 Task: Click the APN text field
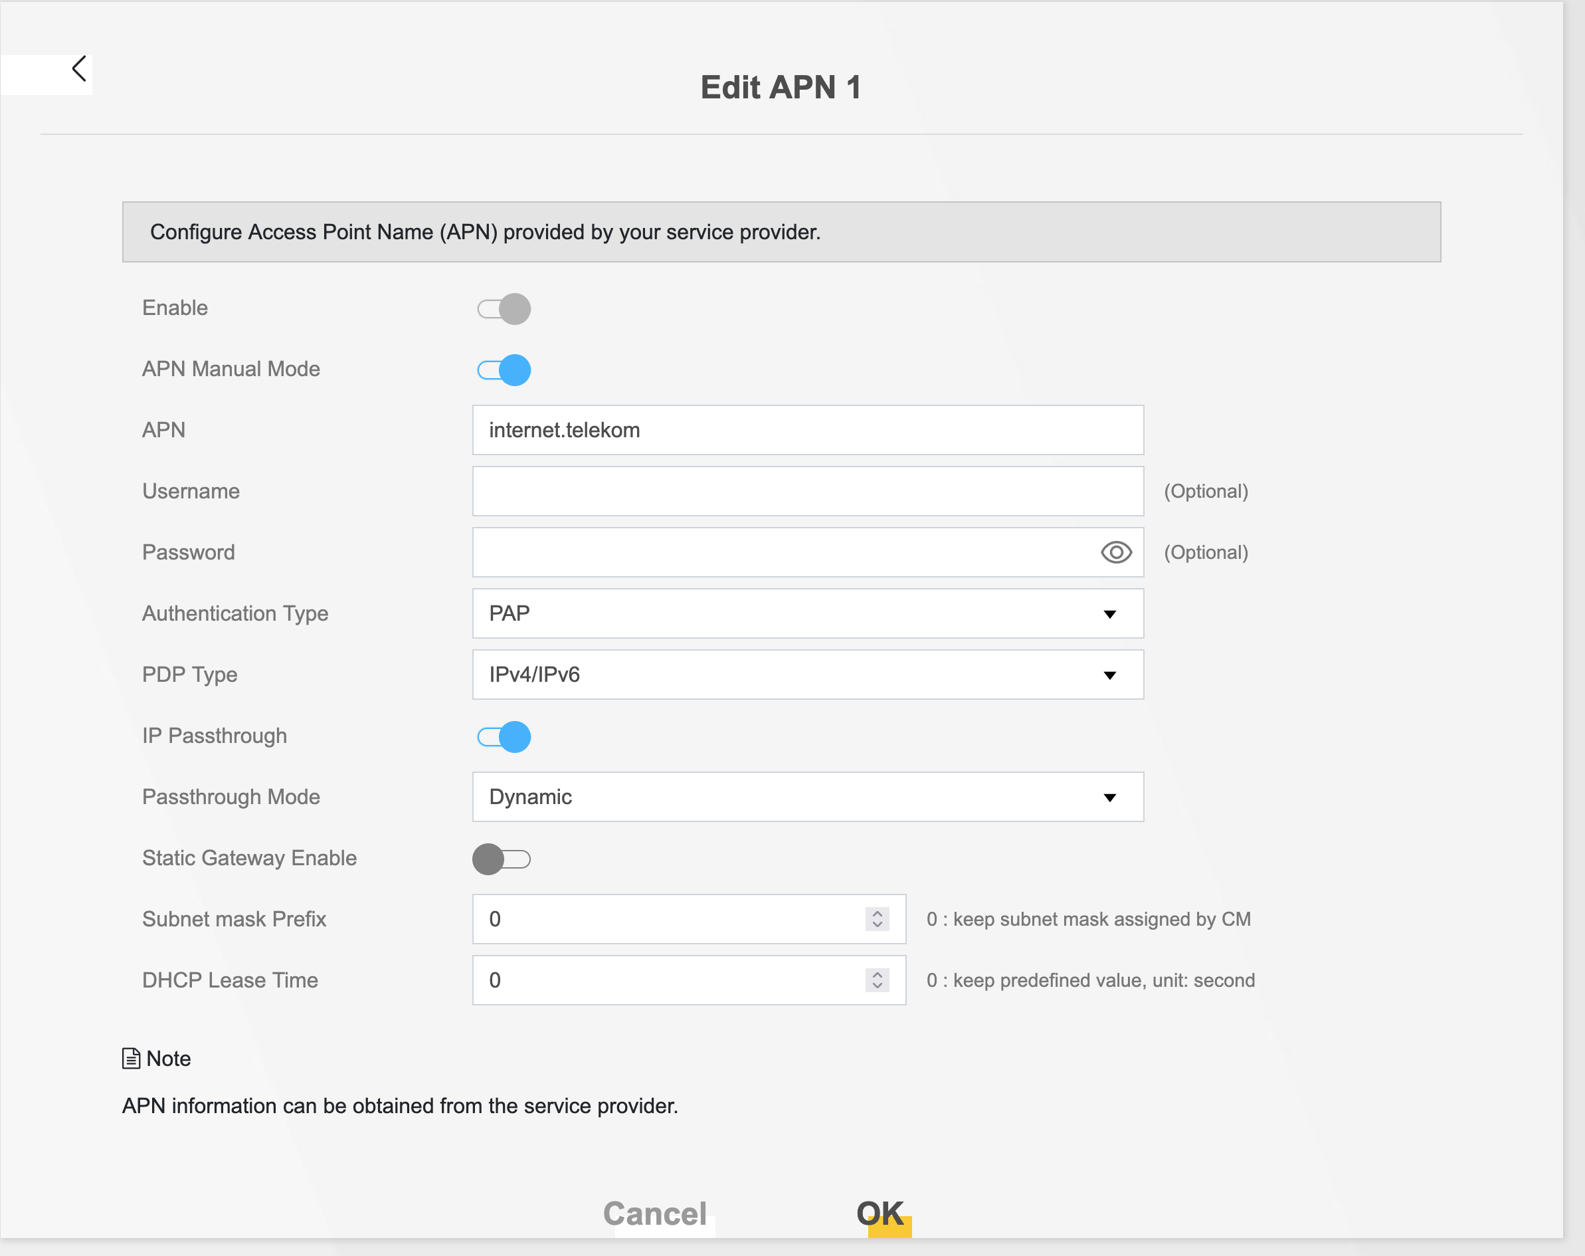point(807,430)
